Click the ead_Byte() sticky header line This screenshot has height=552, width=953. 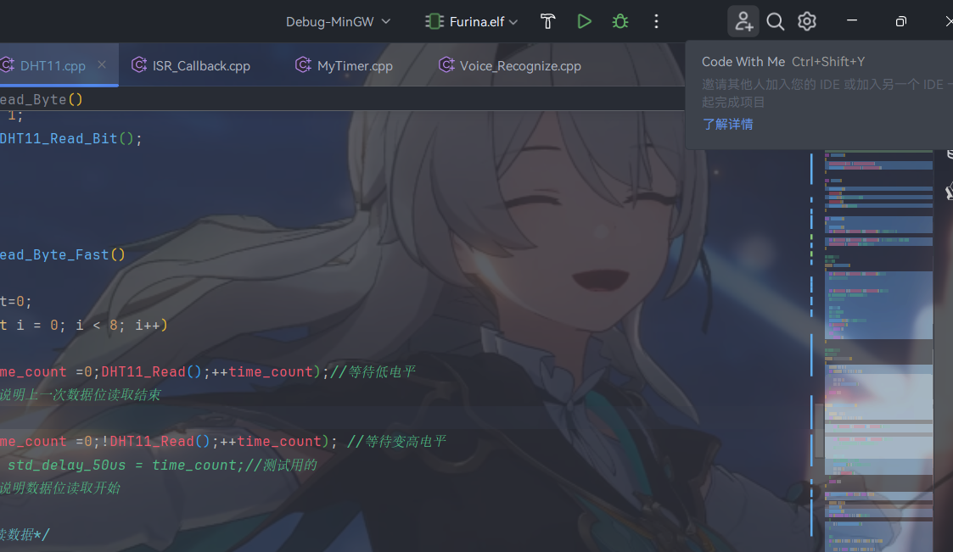pos(342,99)
